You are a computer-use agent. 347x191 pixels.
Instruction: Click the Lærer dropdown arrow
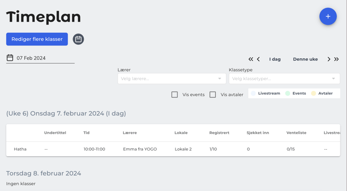click(x=219, y=78)
